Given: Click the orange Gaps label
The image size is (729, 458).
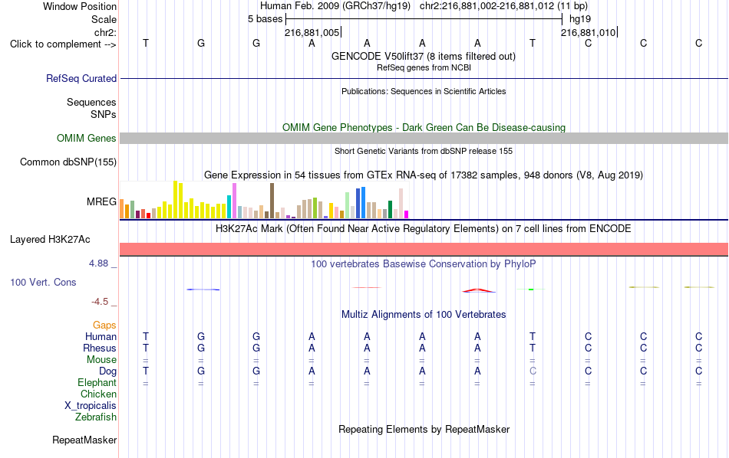Looking at the screenshot, I should [104, 326].
